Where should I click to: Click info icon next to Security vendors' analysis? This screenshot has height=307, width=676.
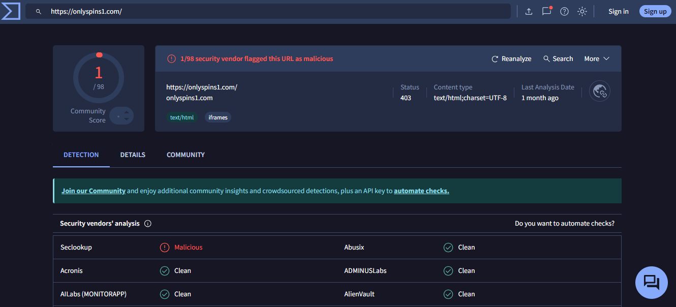pyautogui.click(x=148, y=224)
